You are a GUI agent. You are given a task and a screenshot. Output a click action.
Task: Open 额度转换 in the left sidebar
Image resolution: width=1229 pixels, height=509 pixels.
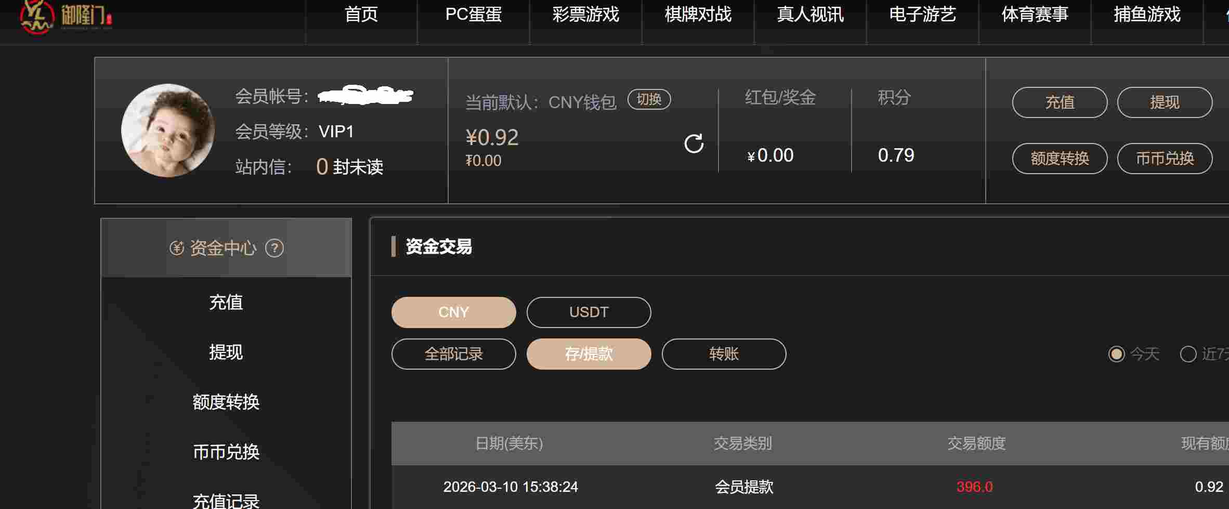226,402
